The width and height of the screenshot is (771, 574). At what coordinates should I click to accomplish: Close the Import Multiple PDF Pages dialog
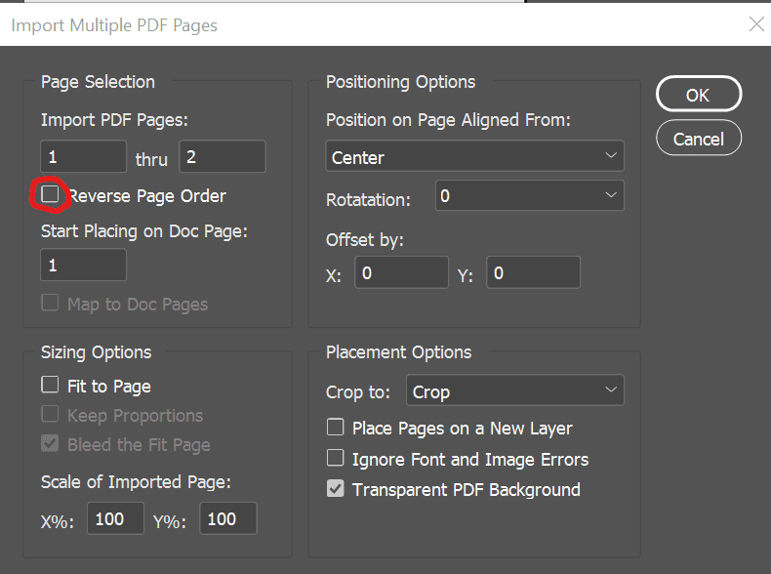756,24
